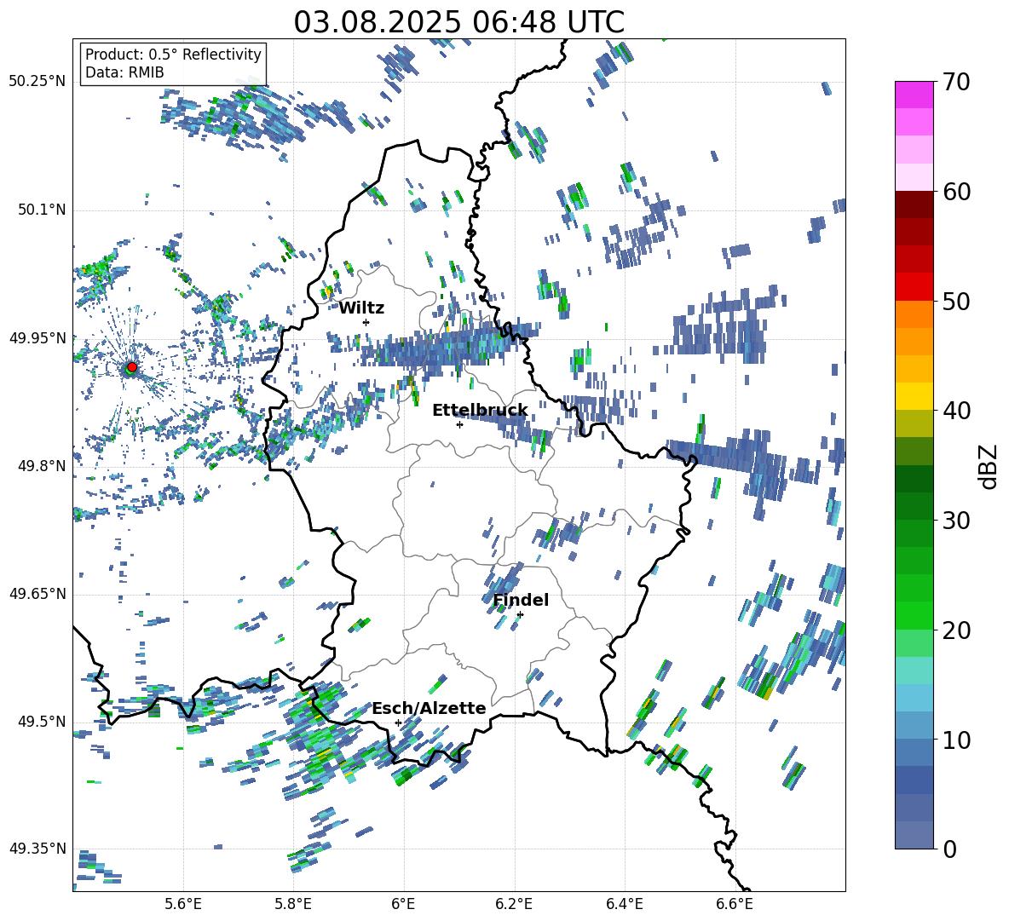Image resolution: width=1009 pixels, height=921 pixels.
Task: Click the bright red 50 dBZ swatch
Action: [x=914, y=287]
